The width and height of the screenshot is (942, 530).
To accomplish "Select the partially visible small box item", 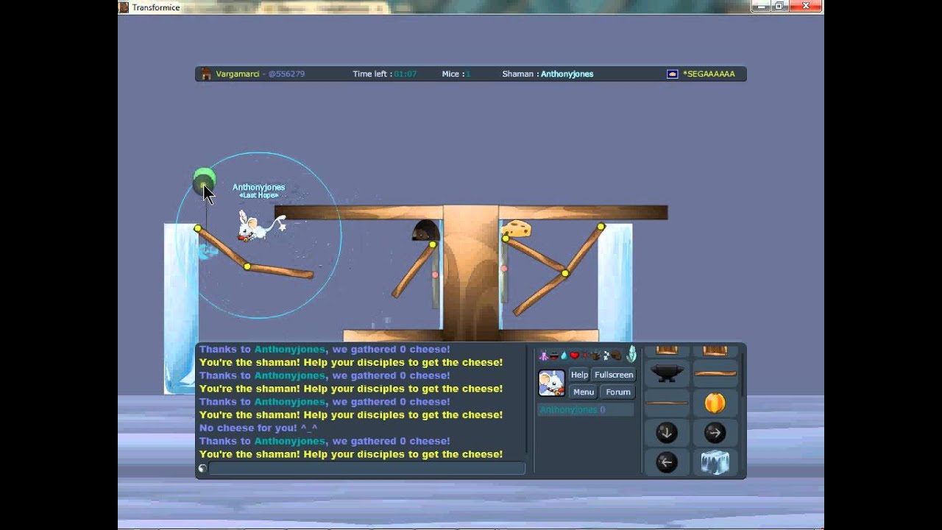I will click(x=667, y=351).
